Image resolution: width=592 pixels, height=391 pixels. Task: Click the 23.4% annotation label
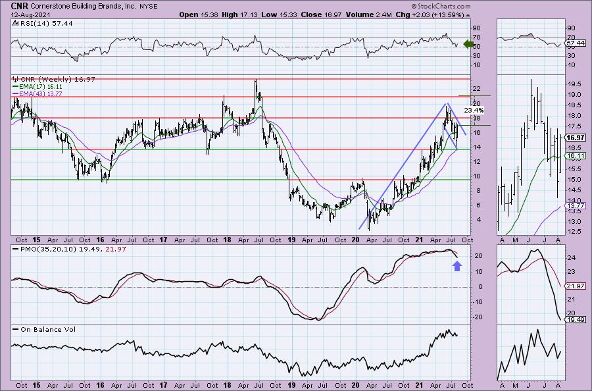(x=474, y=111)
